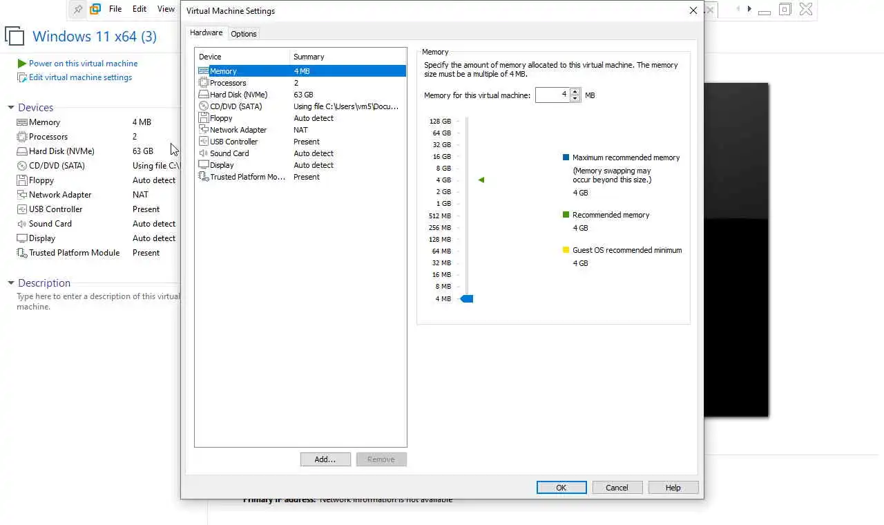The width and height of the screenshot is (884, 525).
Task: Click the VMware logo icon beside File
Action: tap(95, 9)
